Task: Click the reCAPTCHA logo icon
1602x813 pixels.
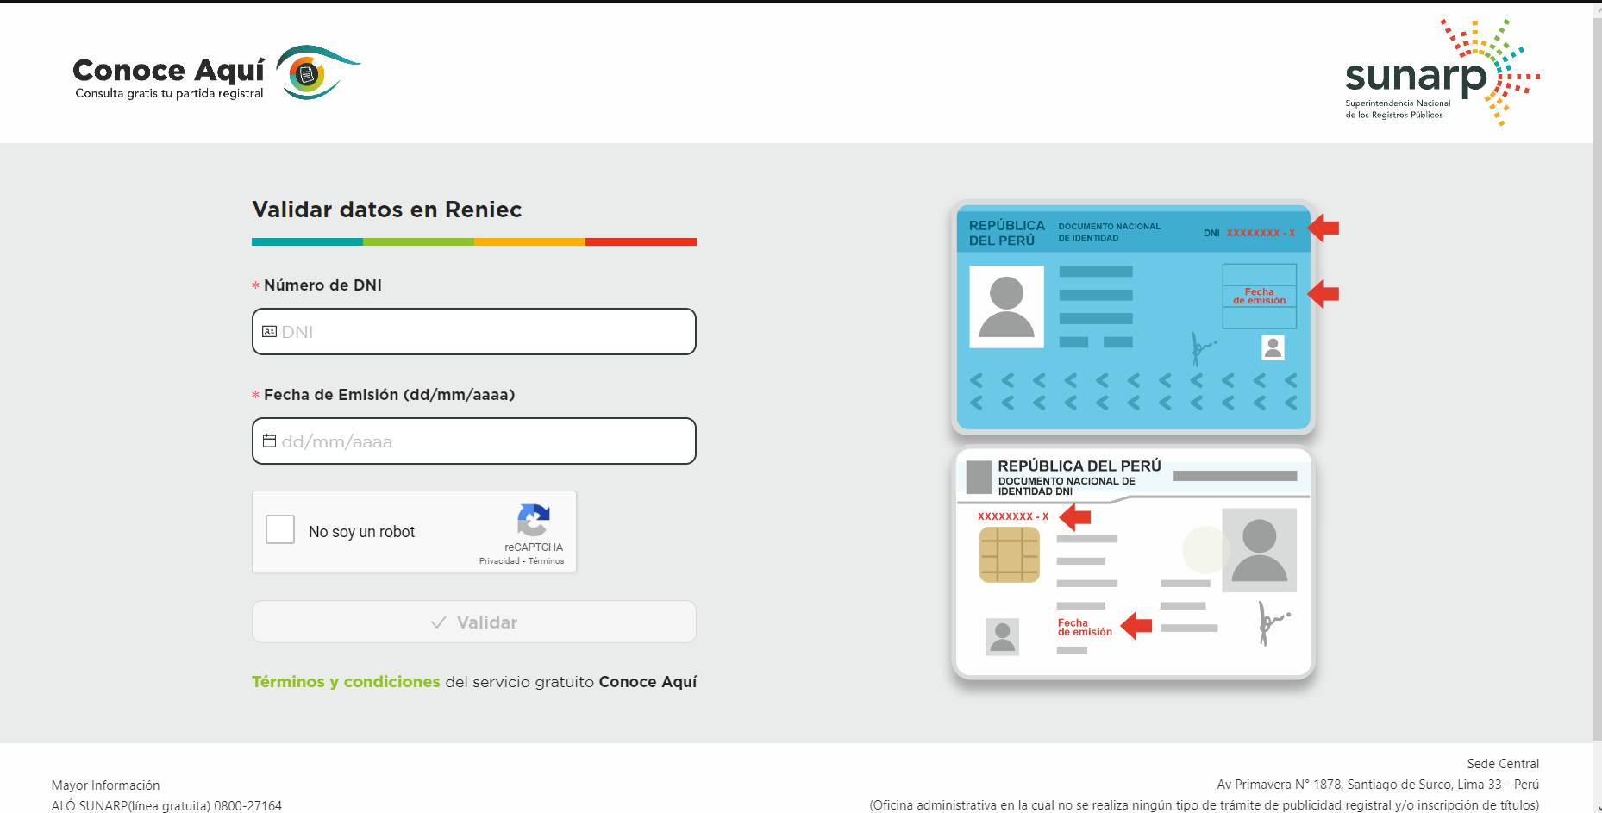Action: [x=534, y=521]
